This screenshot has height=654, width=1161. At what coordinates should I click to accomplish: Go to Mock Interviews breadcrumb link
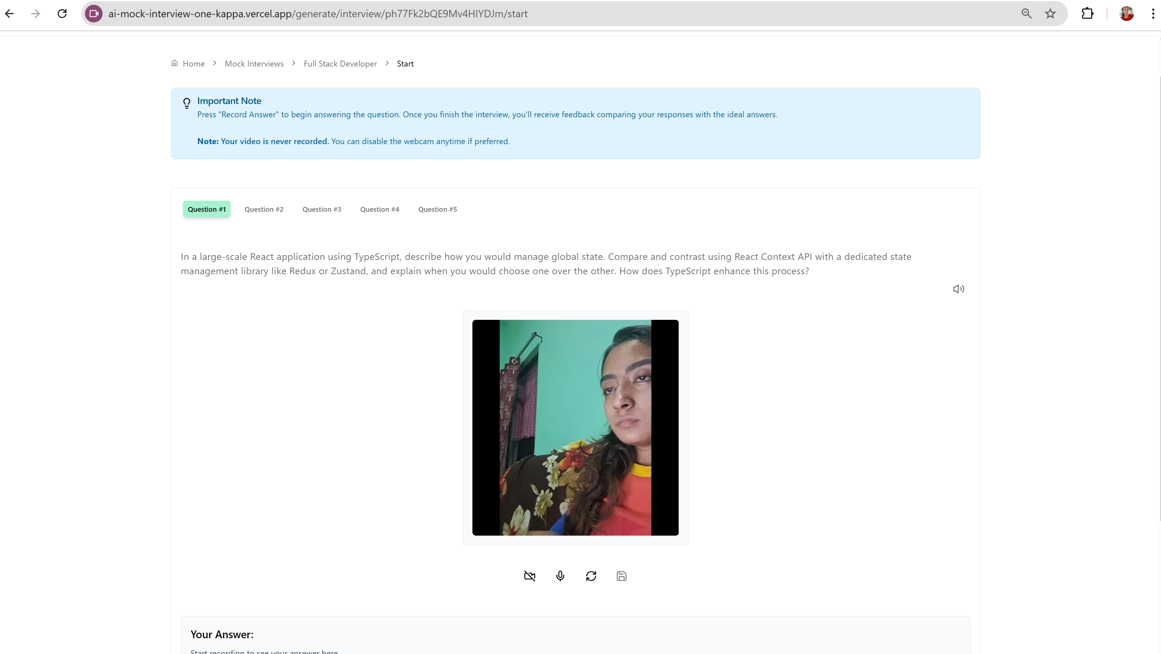point(254,64)
